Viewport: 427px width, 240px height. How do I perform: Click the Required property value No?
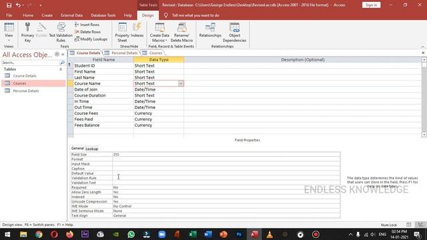pos(226,187)
